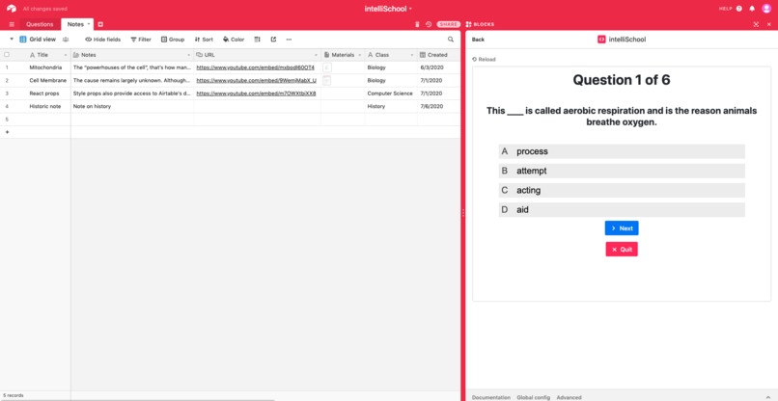The image size is (778, 401).
Task: Choose answer D aid
Action: point(622,210)
